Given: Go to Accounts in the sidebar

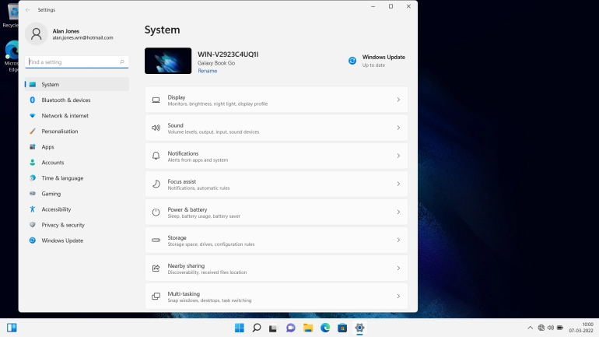Looking at the screenshot, I should pos(53,163).
